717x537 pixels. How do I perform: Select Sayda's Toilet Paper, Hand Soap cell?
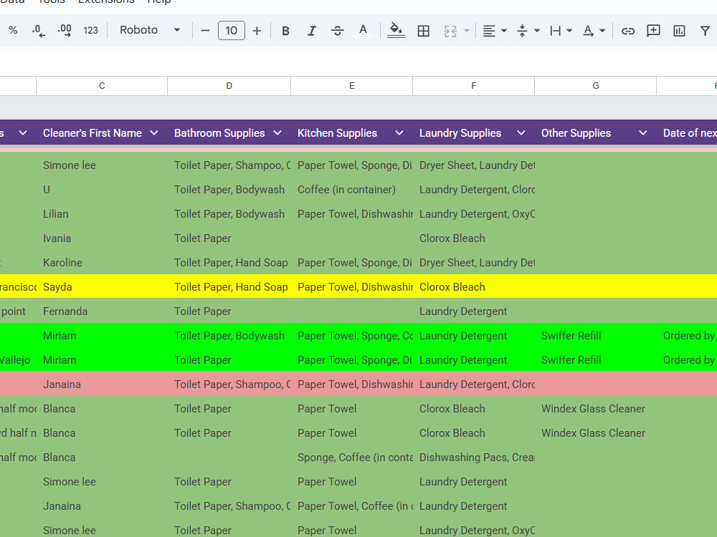tap(229, 287)
